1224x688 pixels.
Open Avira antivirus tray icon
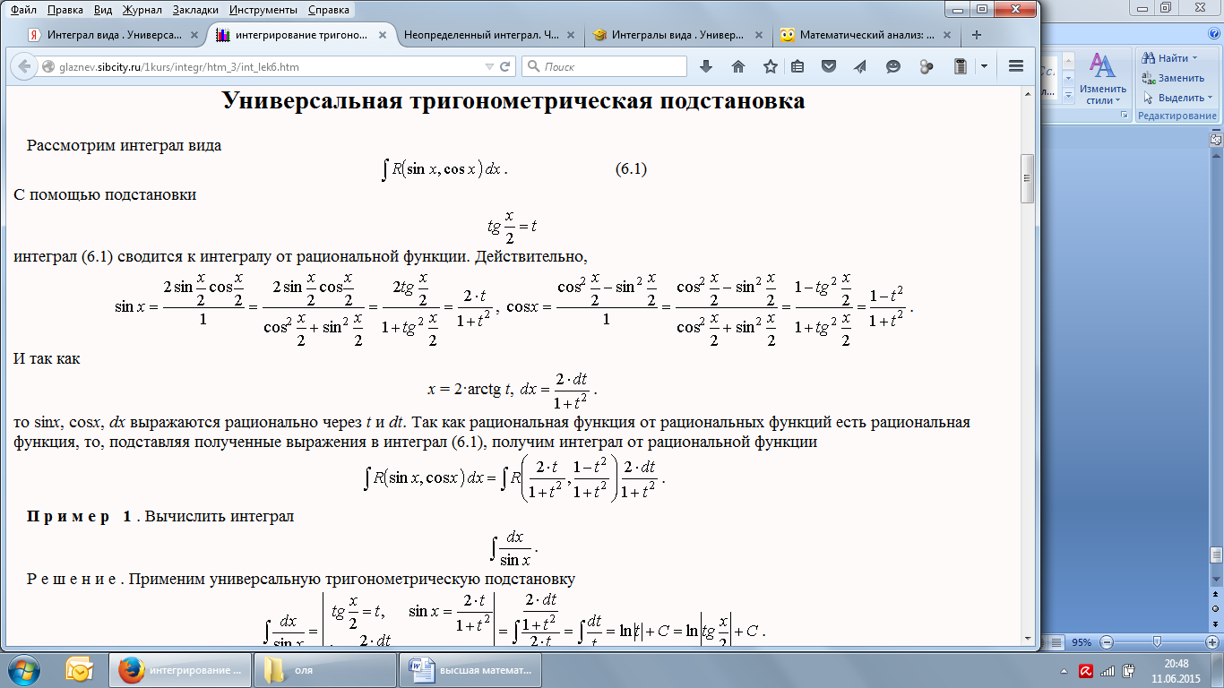[x=1084, y=670]
